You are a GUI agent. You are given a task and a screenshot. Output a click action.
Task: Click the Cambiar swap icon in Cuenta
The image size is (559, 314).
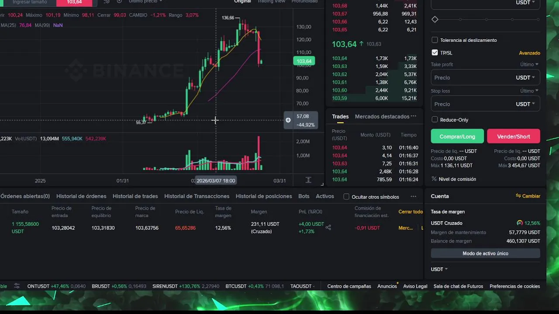[518, 196]
